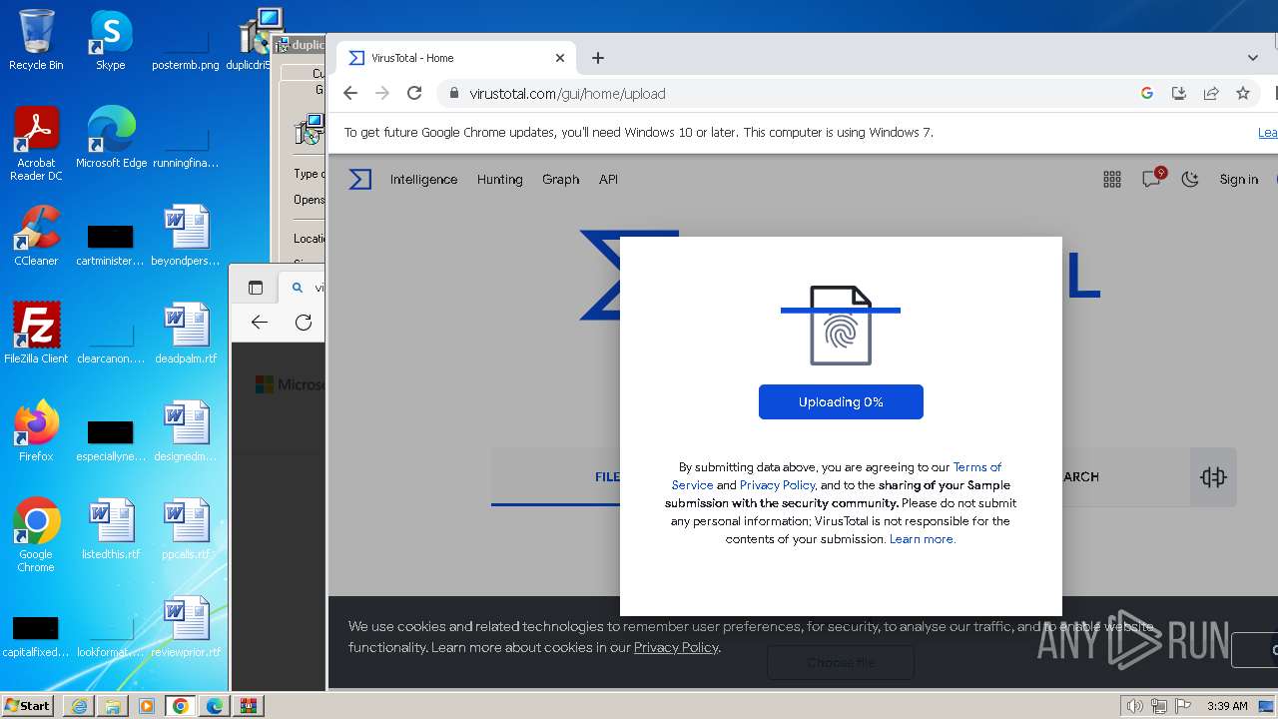This screenshot has width=1278, height=719.
Task: Open Google Chrome desktop shortcut
Action: point(36,534)
